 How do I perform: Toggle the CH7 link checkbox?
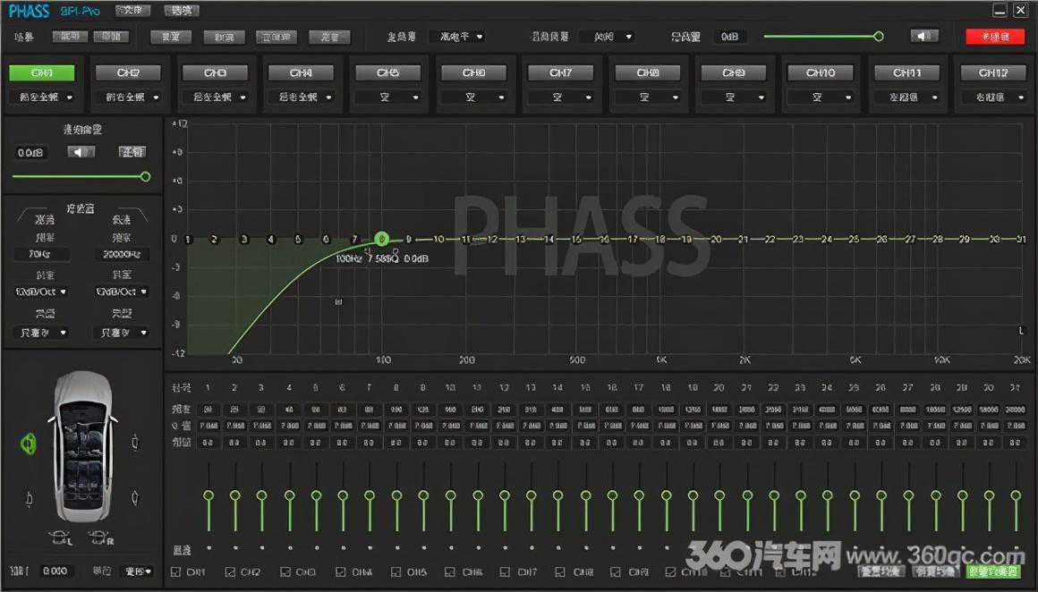pos(507,571)
